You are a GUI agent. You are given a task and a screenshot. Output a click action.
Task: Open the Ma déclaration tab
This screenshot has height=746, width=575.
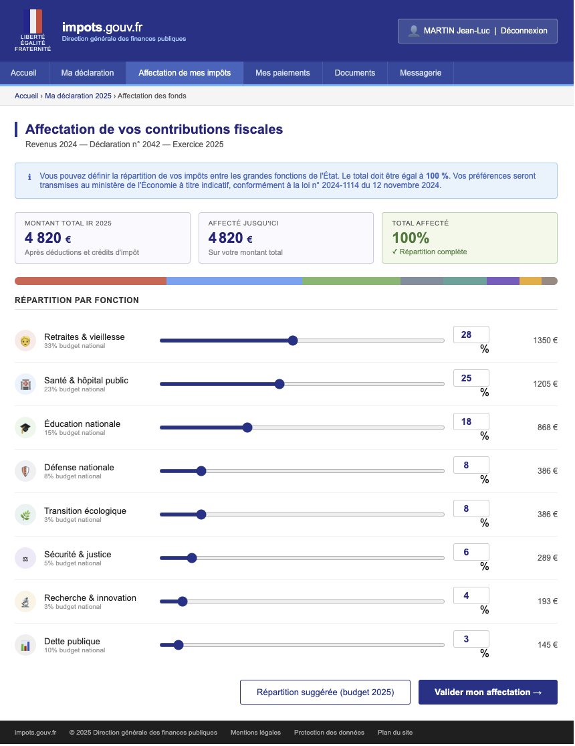(x=88, y=73)
